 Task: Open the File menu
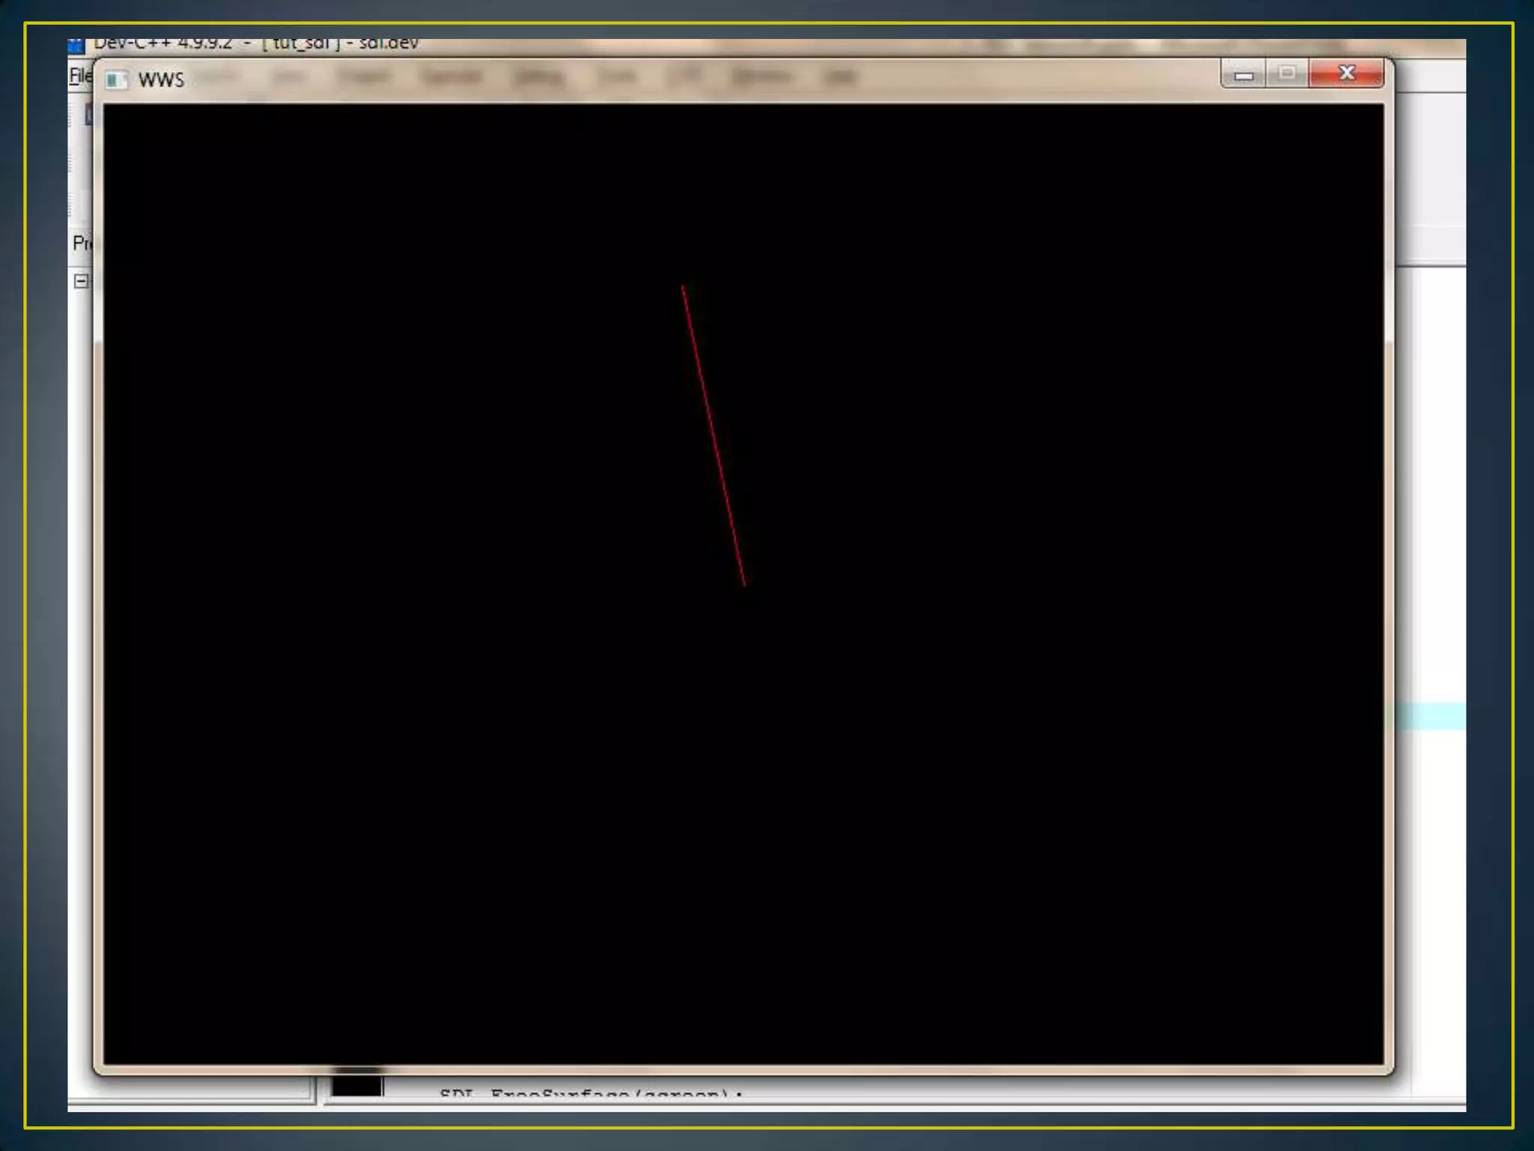pyautogui.click(x=79, y=76)
